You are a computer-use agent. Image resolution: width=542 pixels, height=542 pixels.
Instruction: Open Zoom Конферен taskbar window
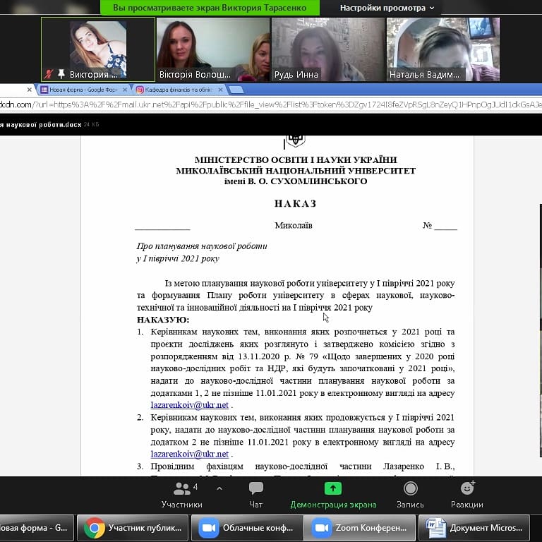360,528
